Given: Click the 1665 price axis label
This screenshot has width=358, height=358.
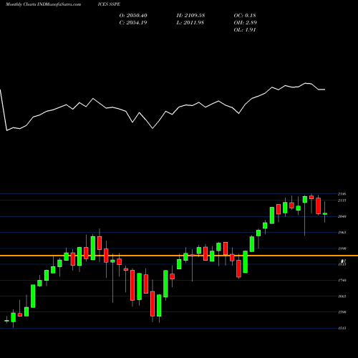Looking at the screenshot, I should coord(342,296).
